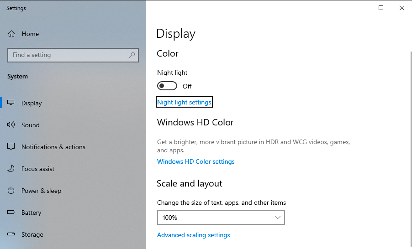The width and height of the screenshot is (412, 249).
Task: Click the Display monitor icon
Action: 11,103
